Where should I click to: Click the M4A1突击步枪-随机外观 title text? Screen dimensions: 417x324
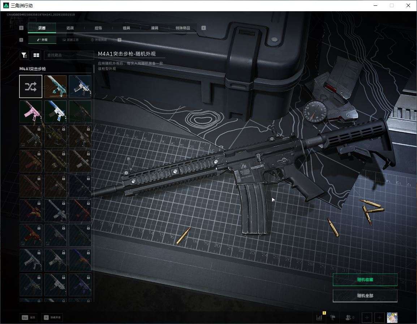tap(127, 54)
